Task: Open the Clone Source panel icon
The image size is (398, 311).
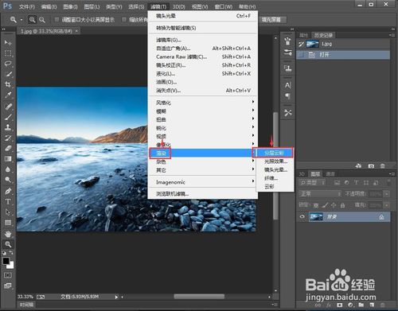Action: [287, 68]
